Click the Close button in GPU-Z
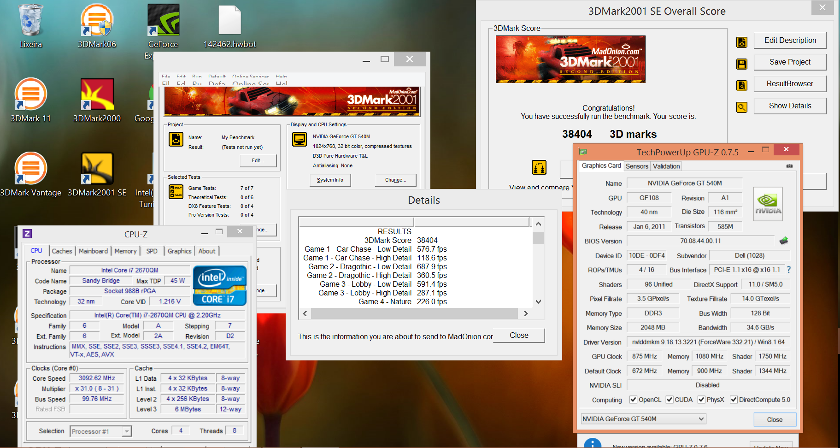Image resolution: width=840 pixels, height=448 pixels. point(775,419)
